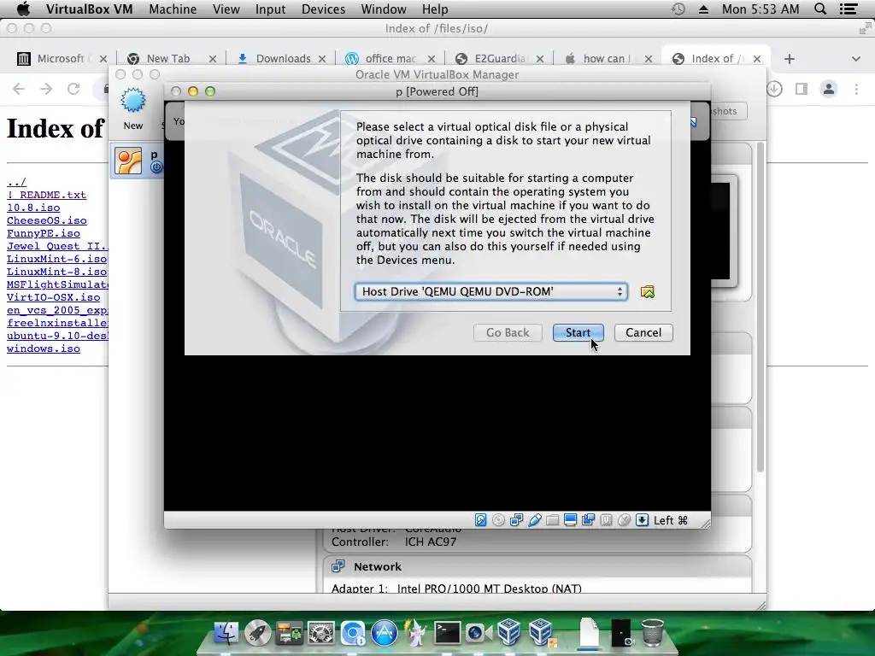Screen dimensions: 875x656
Task: Click the Start button
Action: tap(578, 332)
